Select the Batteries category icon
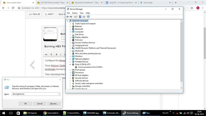Viewport: 206px width, 116px height. pyautogui.click(x=73, y=26)
